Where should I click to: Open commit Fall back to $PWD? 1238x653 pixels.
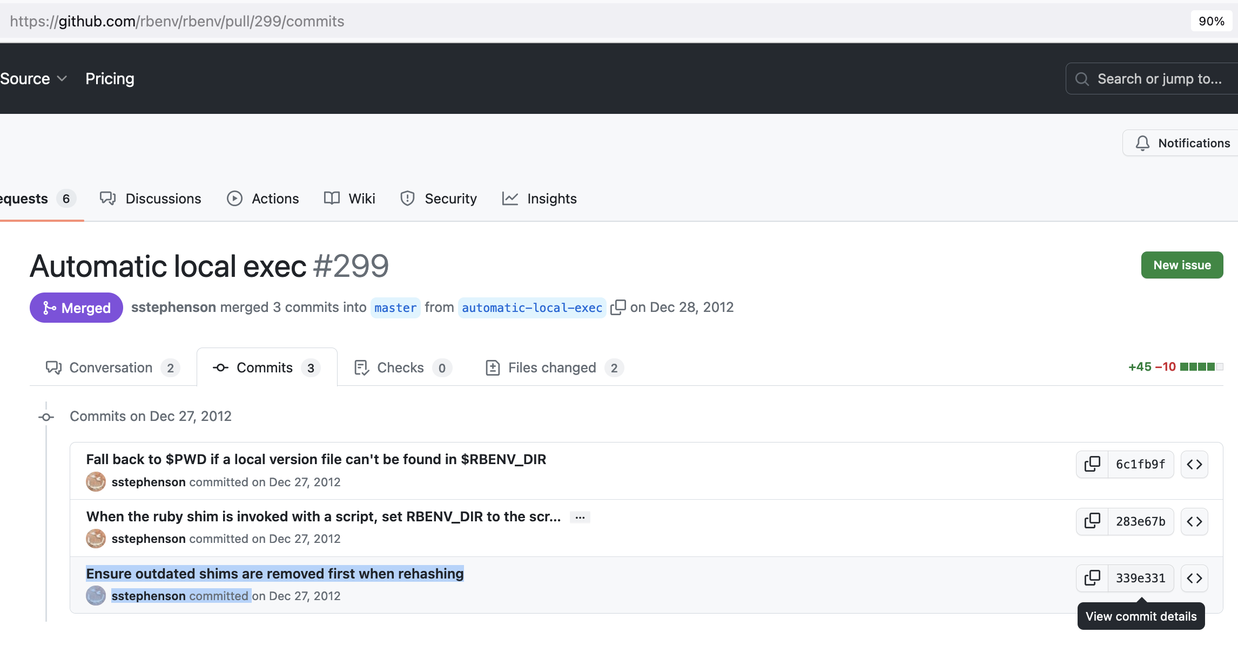tap(316, 459)
